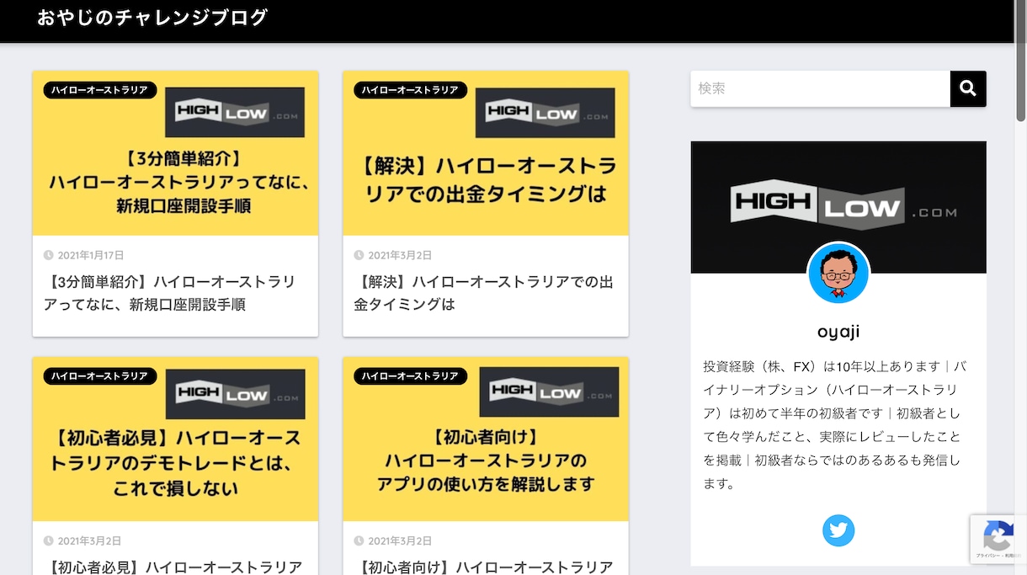Image resolution: width=1027 pixels, height=575 pixels.
Task: Click the 2021年3月2日 date on デモトレード card
Action: click(x=89, y=541)
